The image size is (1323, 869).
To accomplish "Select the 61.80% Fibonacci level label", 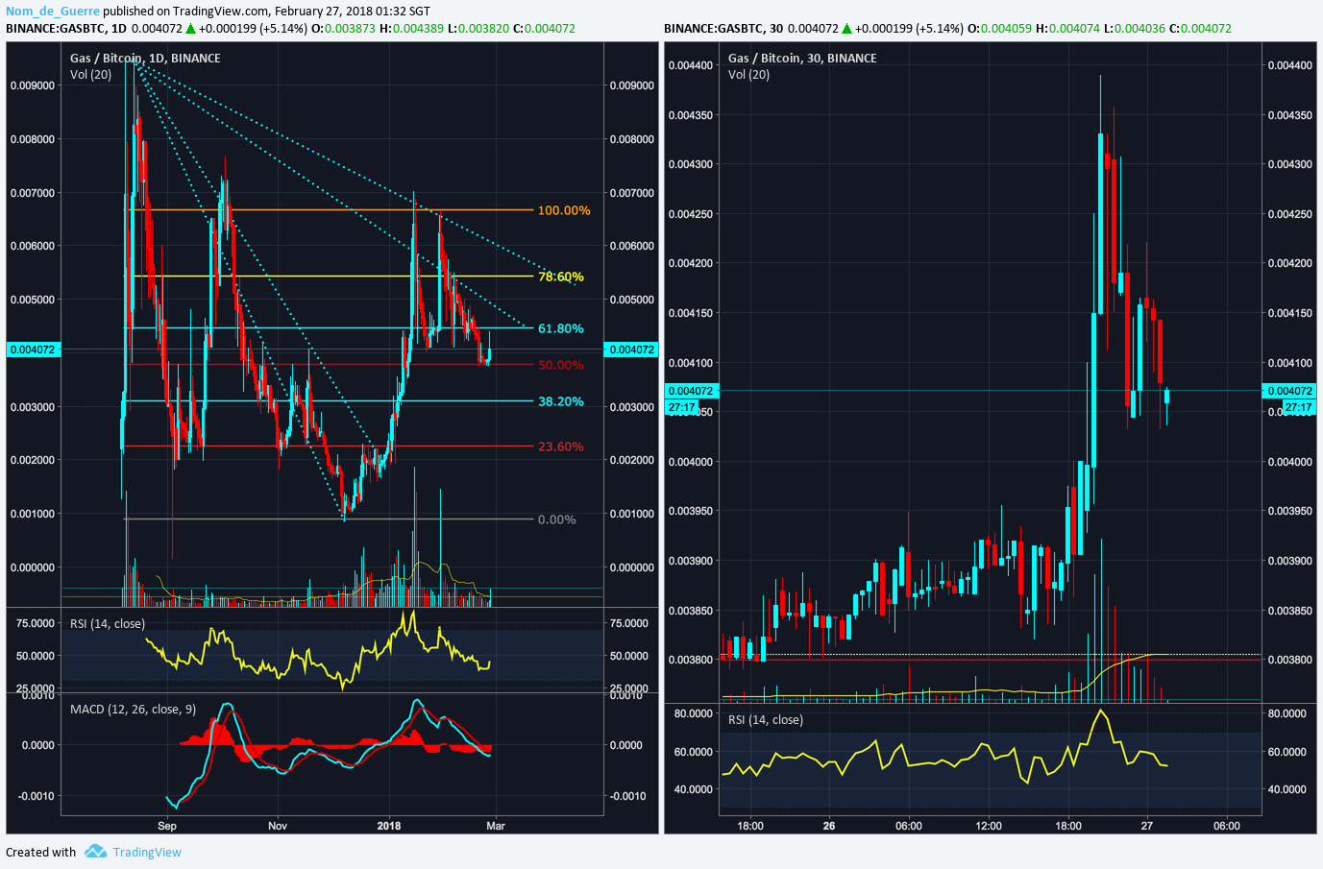I will tap(561, 328).
